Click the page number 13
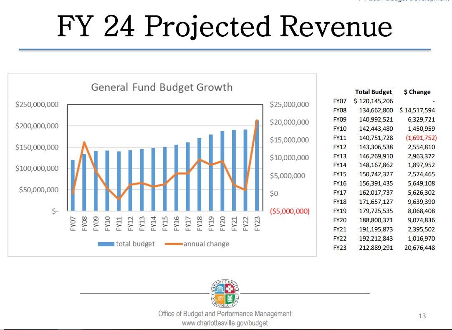 [x=422, y=316]
